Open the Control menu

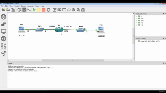click(17, 6)
